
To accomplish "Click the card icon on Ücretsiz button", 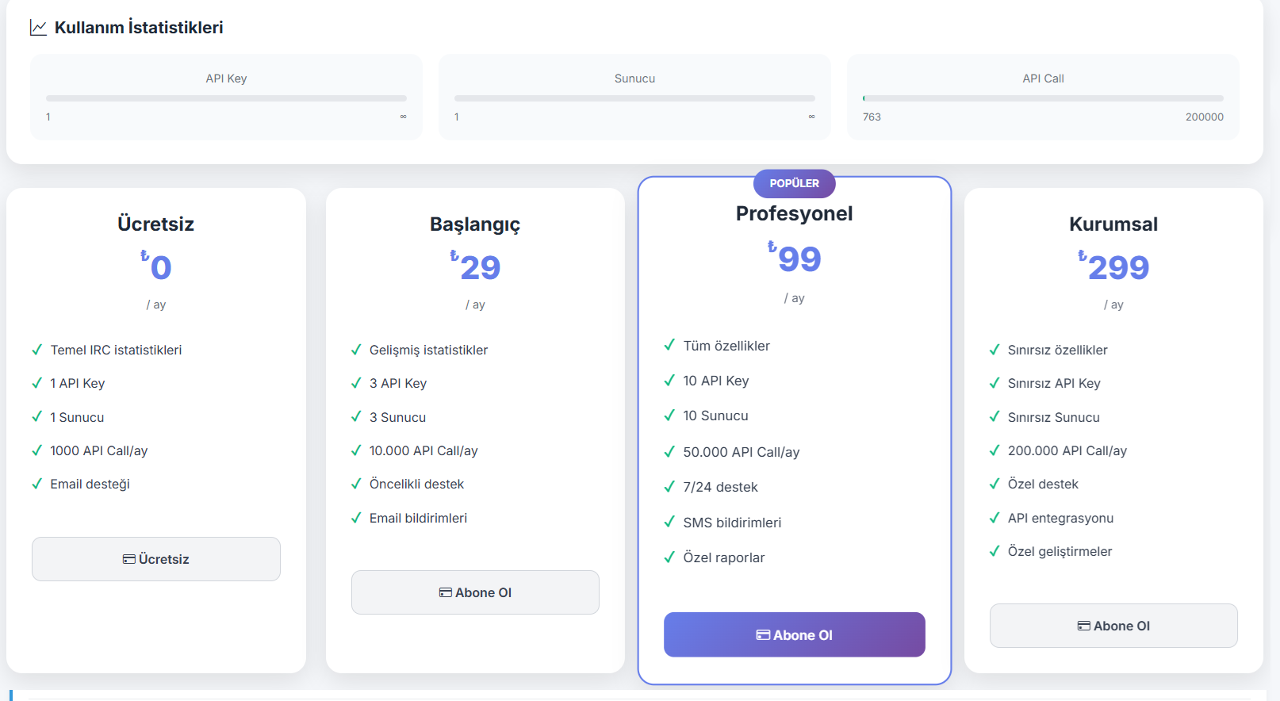I will tap(128, 559).
